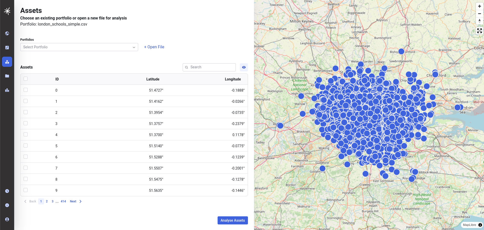Click the Latitude column header

[153, 79]
